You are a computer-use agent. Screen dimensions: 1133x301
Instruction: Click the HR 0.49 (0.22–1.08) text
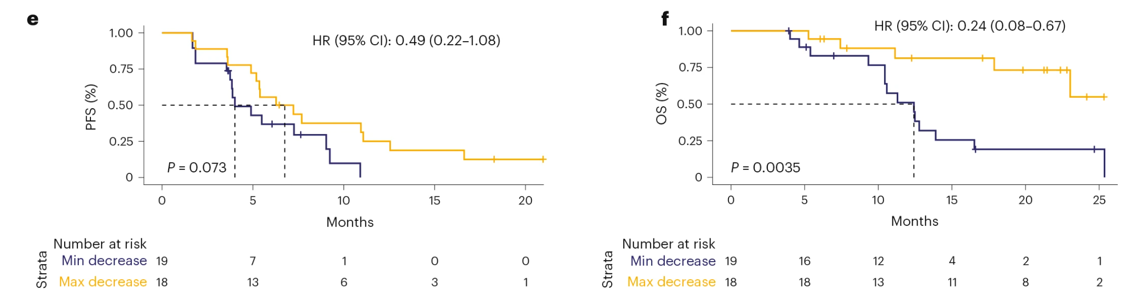[x=406, y=40]
